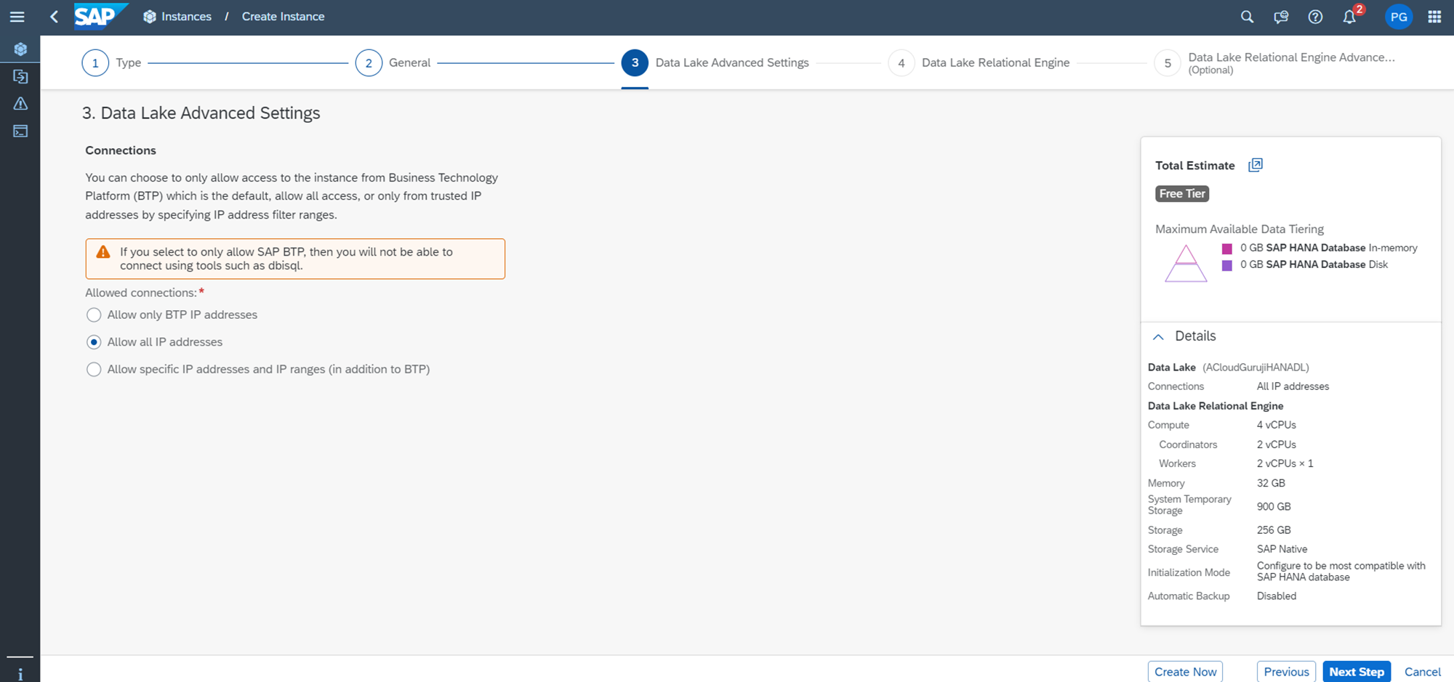Select Allow specific IP addresses and ranges
The width and height of the screenshot is (1454, 682).
tap(94, 369)
